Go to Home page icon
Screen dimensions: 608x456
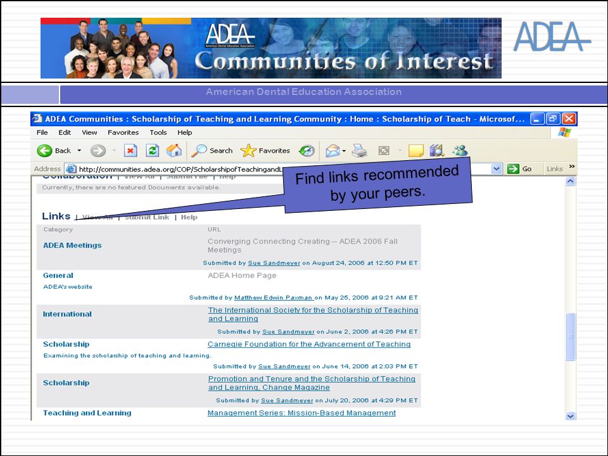174,151
